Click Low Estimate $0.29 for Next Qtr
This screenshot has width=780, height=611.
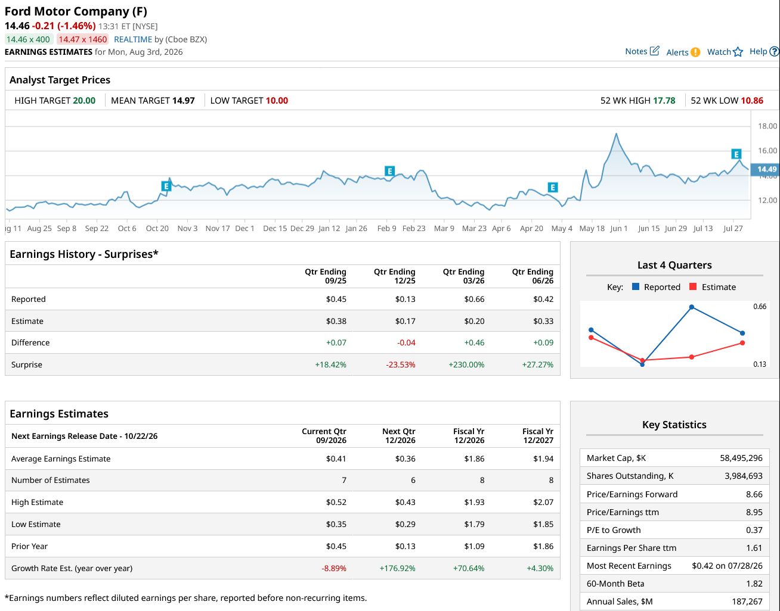406,524
